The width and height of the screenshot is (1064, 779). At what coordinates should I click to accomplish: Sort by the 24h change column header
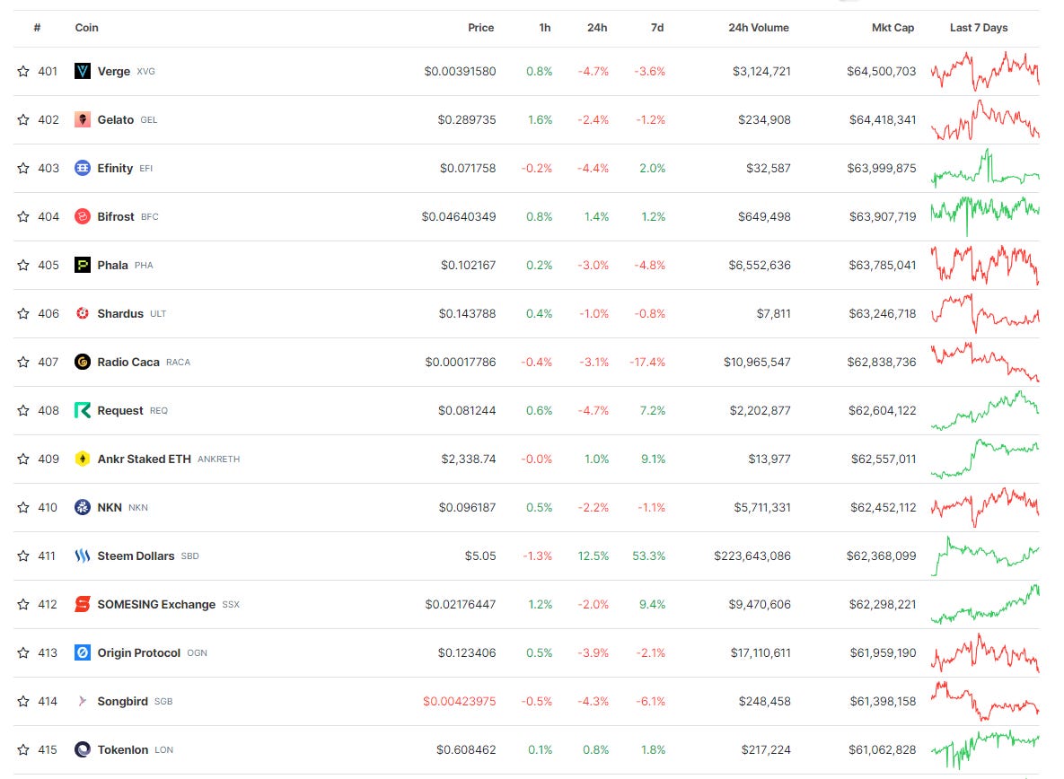pos(597,28)
